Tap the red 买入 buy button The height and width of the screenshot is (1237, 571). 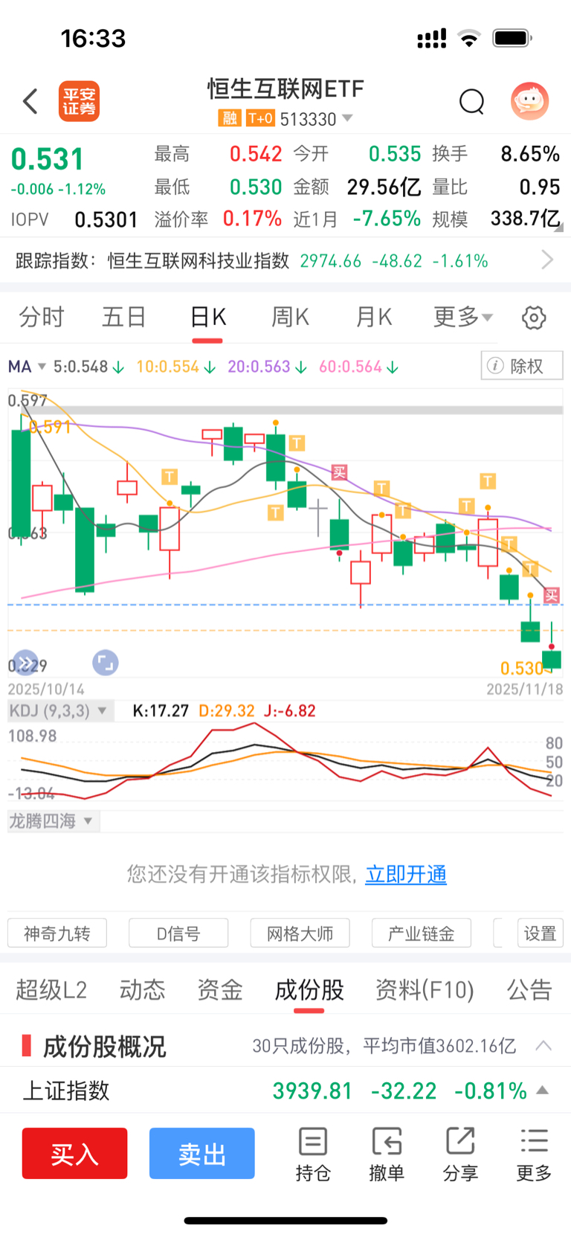click(x=74, y=1153)
